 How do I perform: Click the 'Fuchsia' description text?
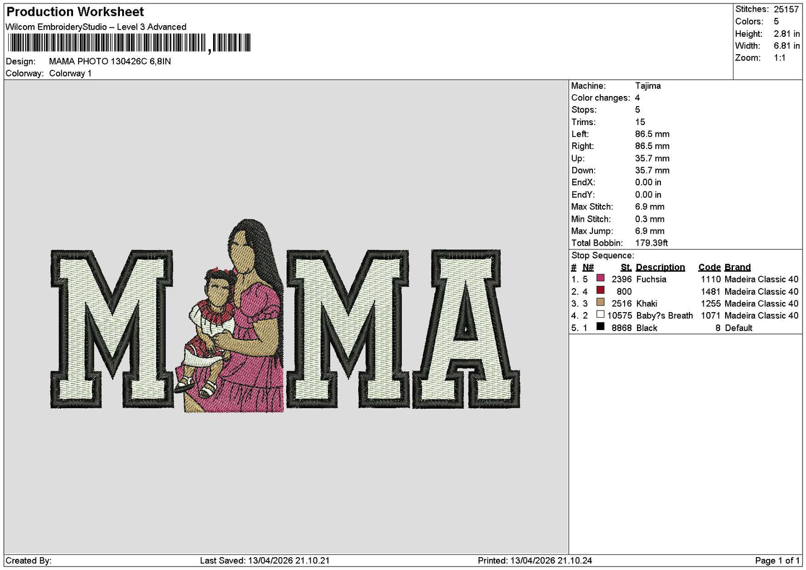651,280
